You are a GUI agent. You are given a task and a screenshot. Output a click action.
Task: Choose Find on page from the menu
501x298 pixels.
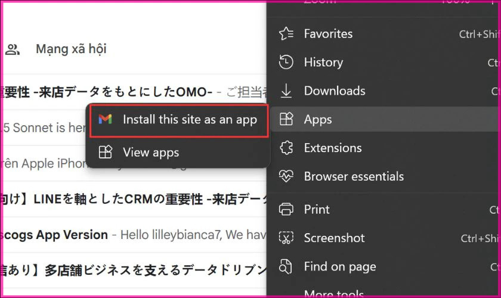click(x=385, y=266)
